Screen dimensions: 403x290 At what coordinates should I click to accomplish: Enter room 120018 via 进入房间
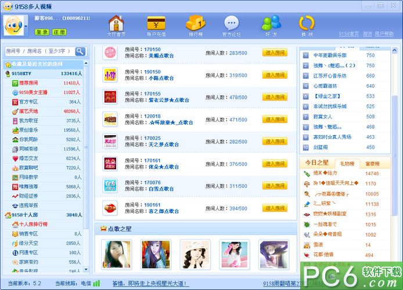(x=275, y=119)
